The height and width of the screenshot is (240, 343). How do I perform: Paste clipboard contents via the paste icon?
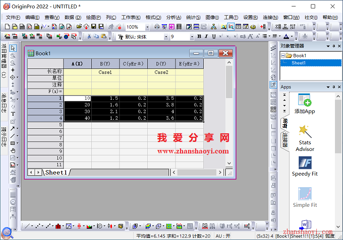pos(103,36)
